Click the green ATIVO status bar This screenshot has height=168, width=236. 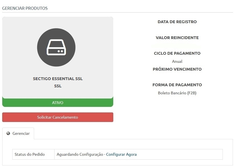[58, 103]
